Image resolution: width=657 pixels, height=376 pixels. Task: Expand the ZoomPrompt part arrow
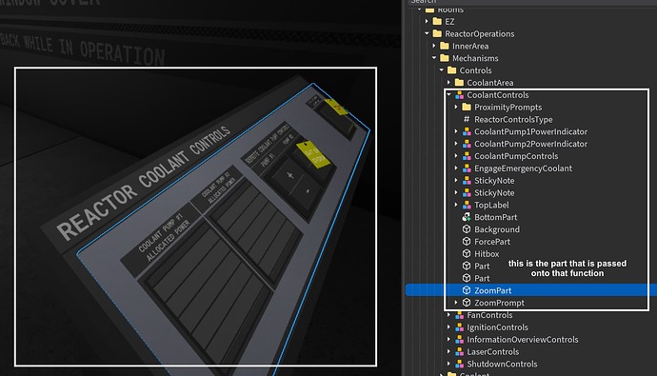[456, 303]
